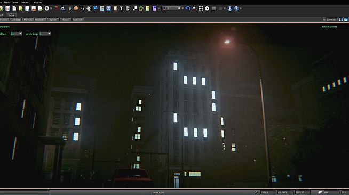Open the toolbar speed value dropdown
The width and height of the screenshot is (349, 195).
click(x=171, y=8)
